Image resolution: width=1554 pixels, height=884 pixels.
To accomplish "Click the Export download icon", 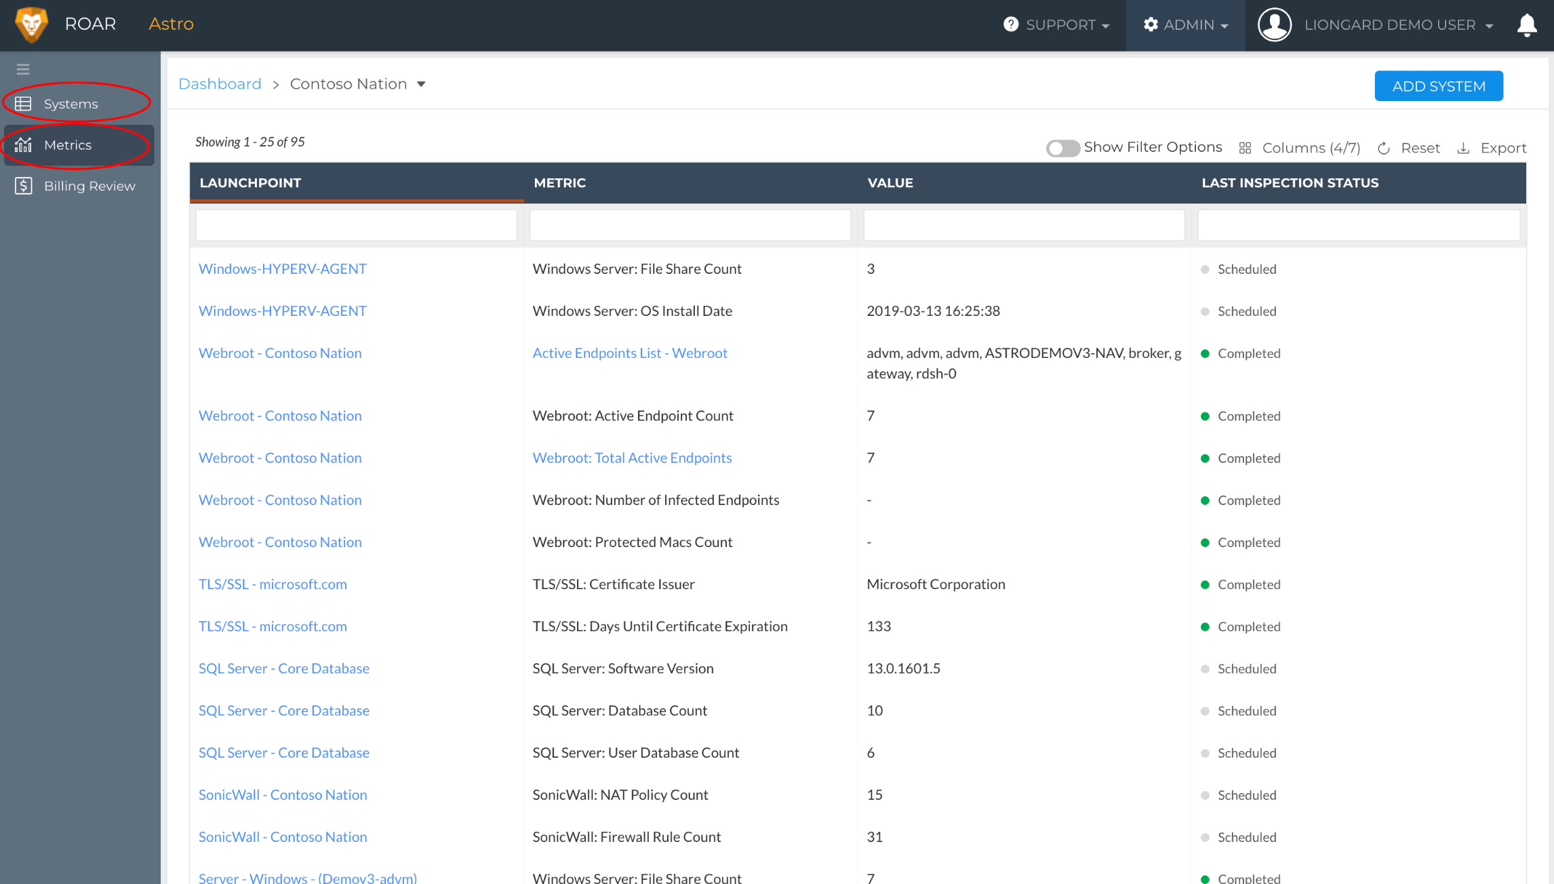I will tap(1464, 148).
